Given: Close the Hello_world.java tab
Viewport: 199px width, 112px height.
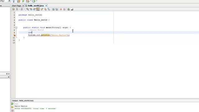Looking at the screenshot, I should click(46, 6).
